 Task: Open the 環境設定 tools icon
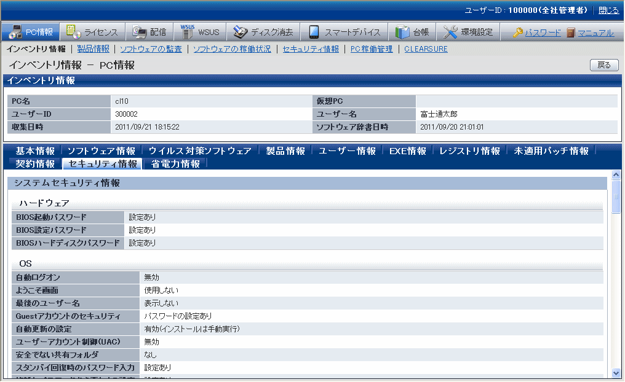[450, 32]
